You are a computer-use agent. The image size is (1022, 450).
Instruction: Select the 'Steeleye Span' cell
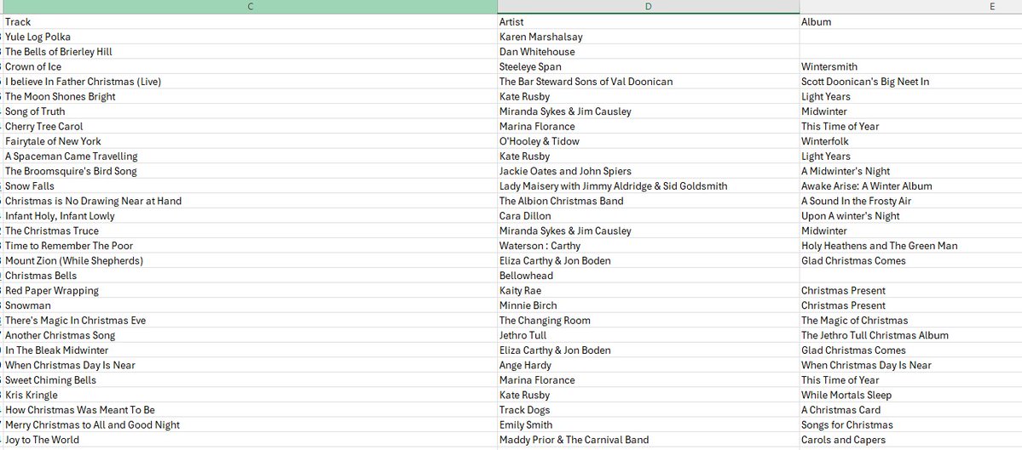click(649, 66)
